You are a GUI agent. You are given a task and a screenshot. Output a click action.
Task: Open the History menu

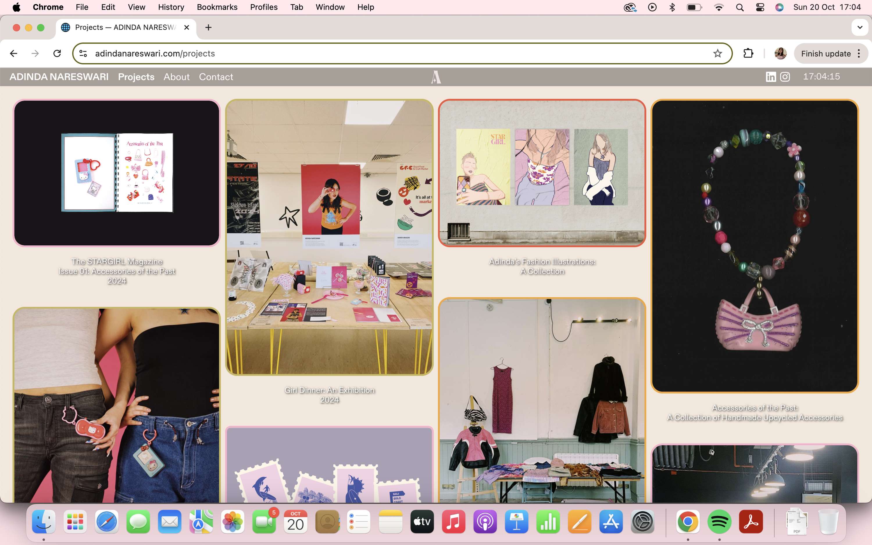(171, 7)
